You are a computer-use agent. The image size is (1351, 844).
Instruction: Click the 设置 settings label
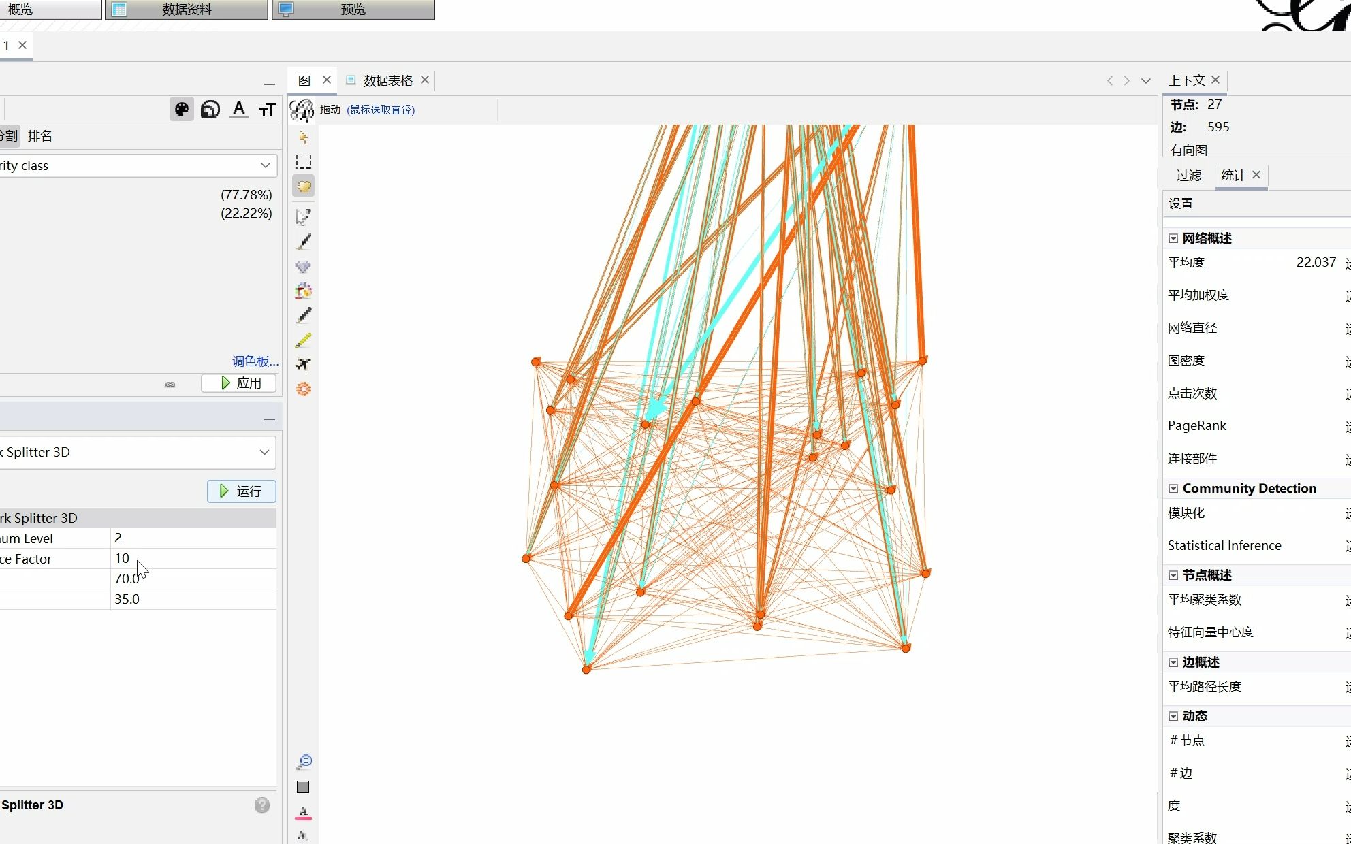[x=1181, y=204]
